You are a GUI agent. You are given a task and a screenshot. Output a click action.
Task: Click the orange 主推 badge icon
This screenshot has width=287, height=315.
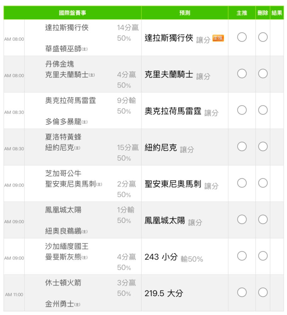click(218, 38)
